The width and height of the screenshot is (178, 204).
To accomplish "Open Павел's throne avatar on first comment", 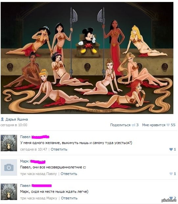I will 9,143.
